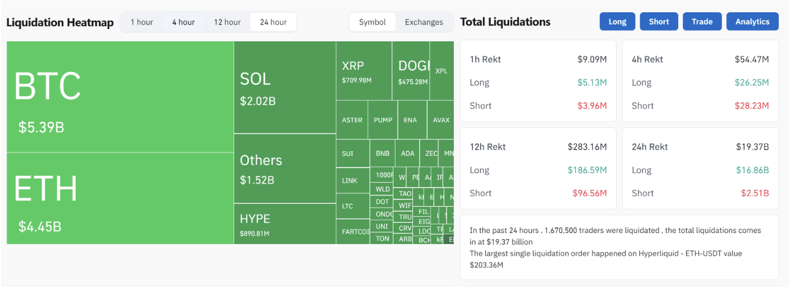This screenshot has width=789, height=287.
Task: Switch heatmap to 4 hour view
Action: (184, 22)
